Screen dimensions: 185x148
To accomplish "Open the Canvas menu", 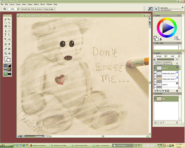I will [x=12, y=4].
